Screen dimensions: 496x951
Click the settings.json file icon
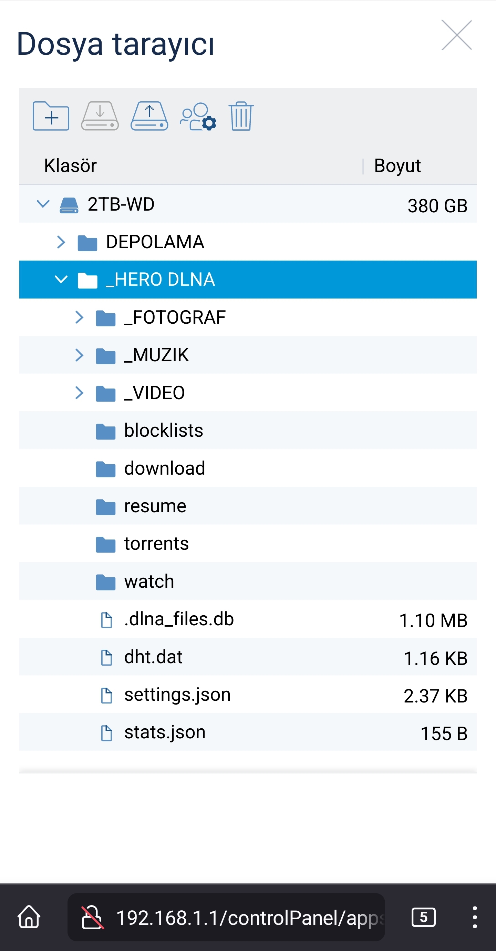tap(107, 696)
